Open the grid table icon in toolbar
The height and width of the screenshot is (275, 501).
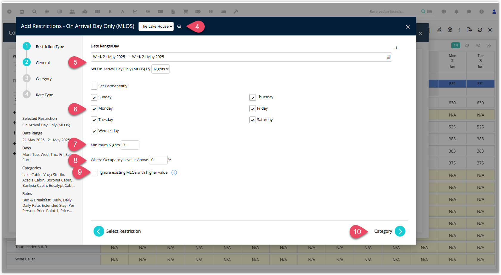tap(60, 12)
